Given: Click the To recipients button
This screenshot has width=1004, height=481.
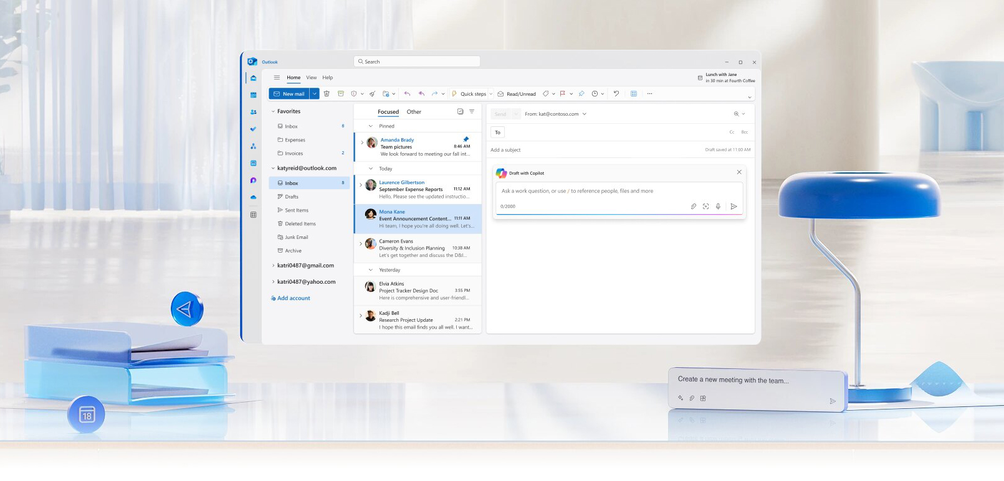Looking at the screenshot, I should tap(497, 133).
